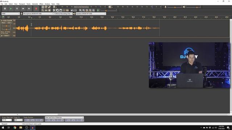The image size is (232, 130).
Task: Open File Explorer from the taskbar
Action: click(x=21, y=127)
